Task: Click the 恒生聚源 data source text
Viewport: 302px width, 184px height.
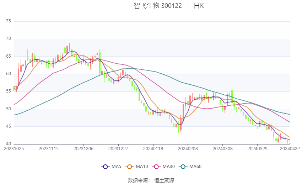Action: 164,180
